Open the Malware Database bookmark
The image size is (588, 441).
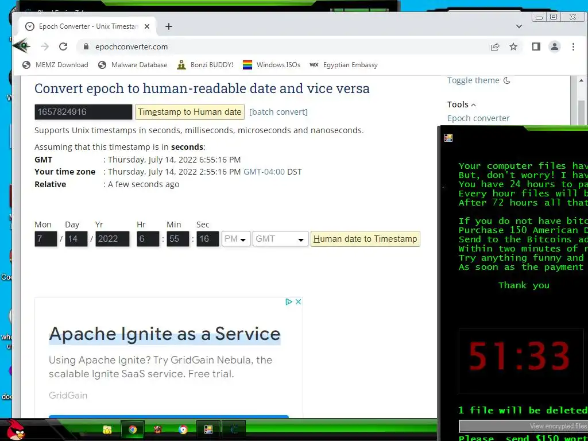click(x=133, y=65)
